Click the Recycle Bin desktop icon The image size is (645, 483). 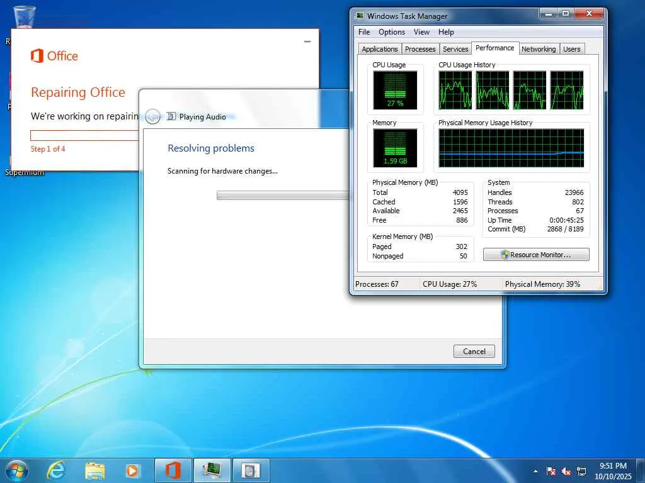(x=24, y=16)
